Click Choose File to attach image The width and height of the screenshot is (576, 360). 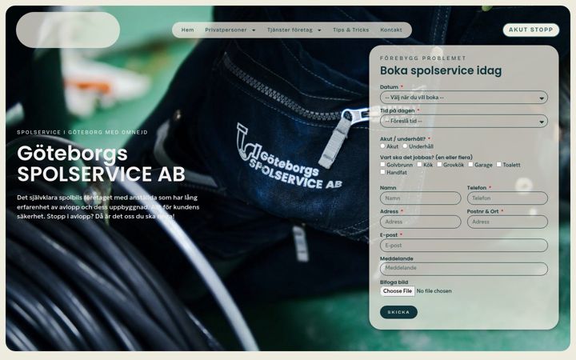(x=398, y=291)
